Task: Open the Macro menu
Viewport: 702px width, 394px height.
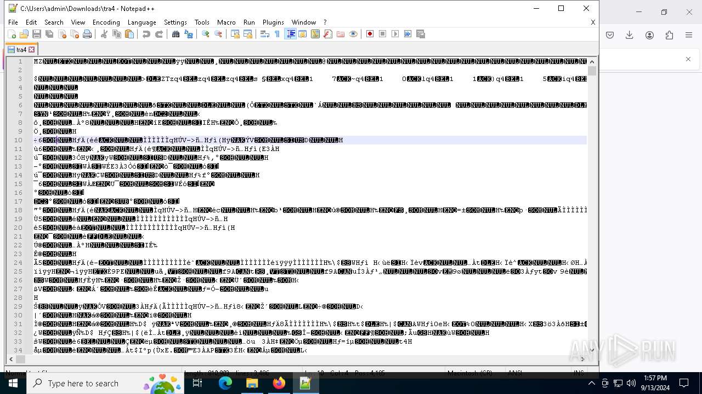Action: [227, 22]
